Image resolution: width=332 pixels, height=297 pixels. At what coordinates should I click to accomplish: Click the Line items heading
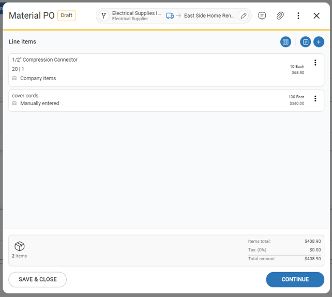coord(22,42)
